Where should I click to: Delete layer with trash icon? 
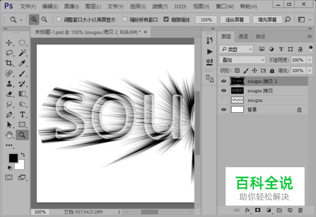pyautogui.click(x=300, y=210)
